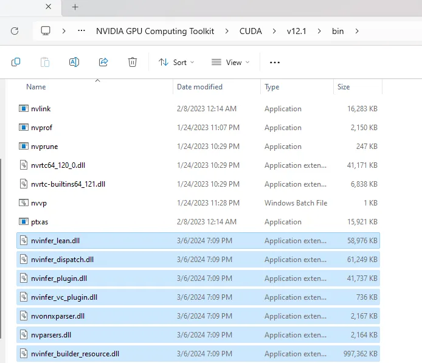The width and height of the screenshot is (422, 363).
Task: Sort by Date modified column
Action: click(199, 87)
